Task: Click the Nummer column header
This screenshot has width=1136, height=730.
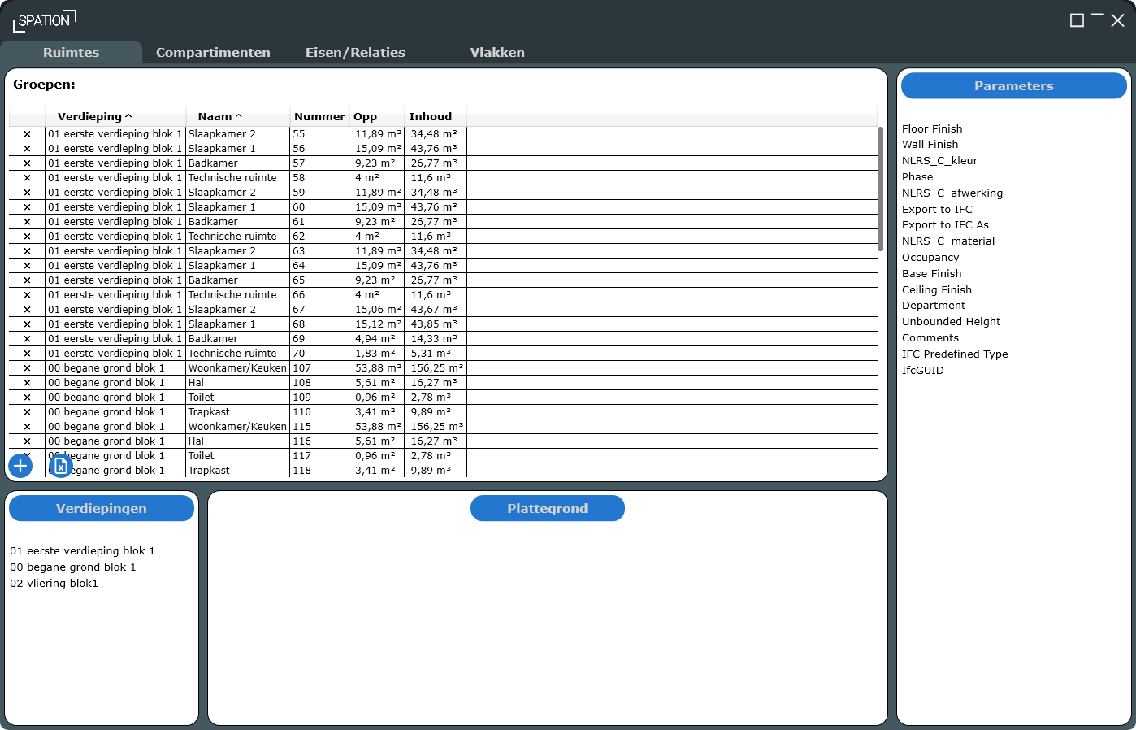Action: [319, 116]
